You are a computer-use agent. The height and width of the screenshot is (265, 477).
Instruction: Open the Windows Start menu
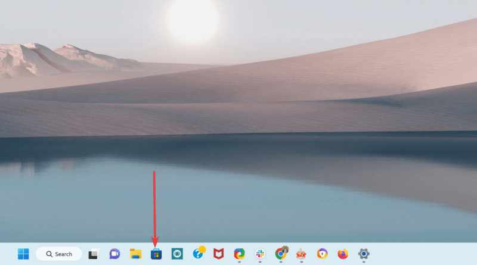pos(23,254)
